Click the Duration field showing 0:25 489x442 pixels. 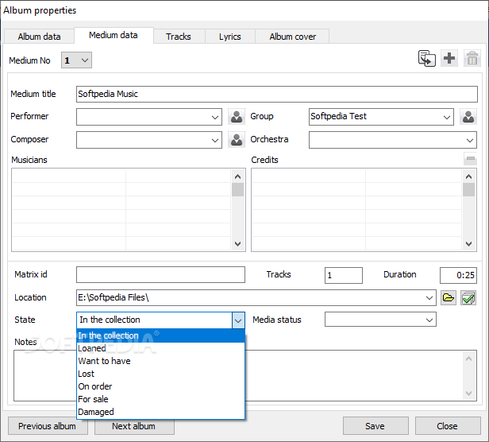point(458,275)
